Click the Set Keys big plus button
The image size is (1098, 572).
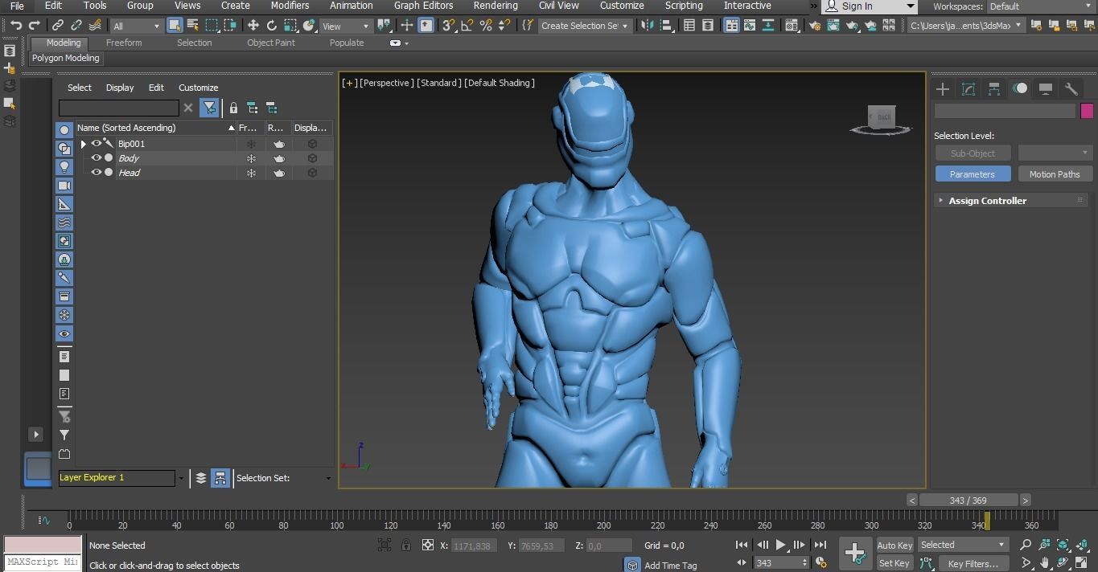tap(855, 554)
